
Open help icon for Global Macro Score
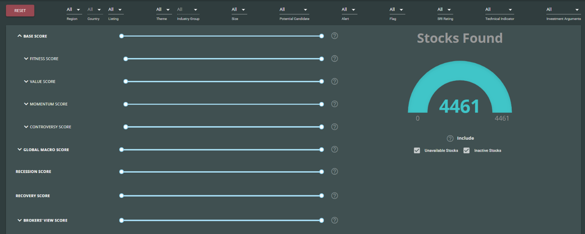click(x=334, y=149)
